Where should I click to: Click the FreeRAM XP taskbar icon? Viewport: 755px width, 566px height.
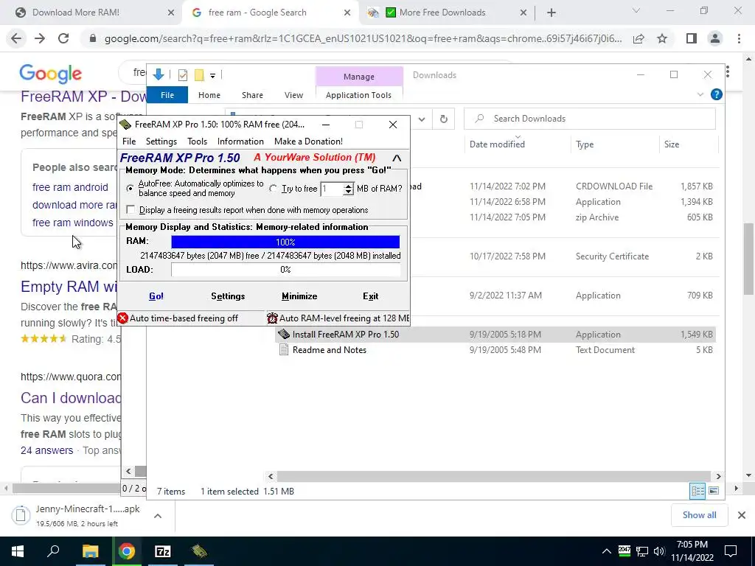click(198, 551)
